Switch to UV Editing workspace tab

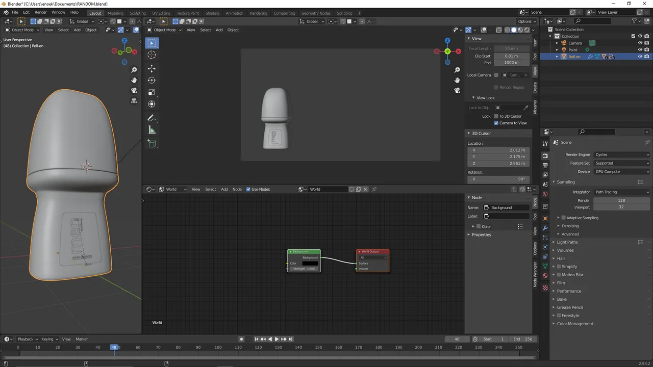[x=161, y=13]
